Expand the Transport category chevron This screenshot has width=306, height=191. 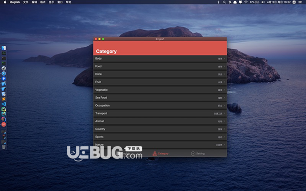224,113
